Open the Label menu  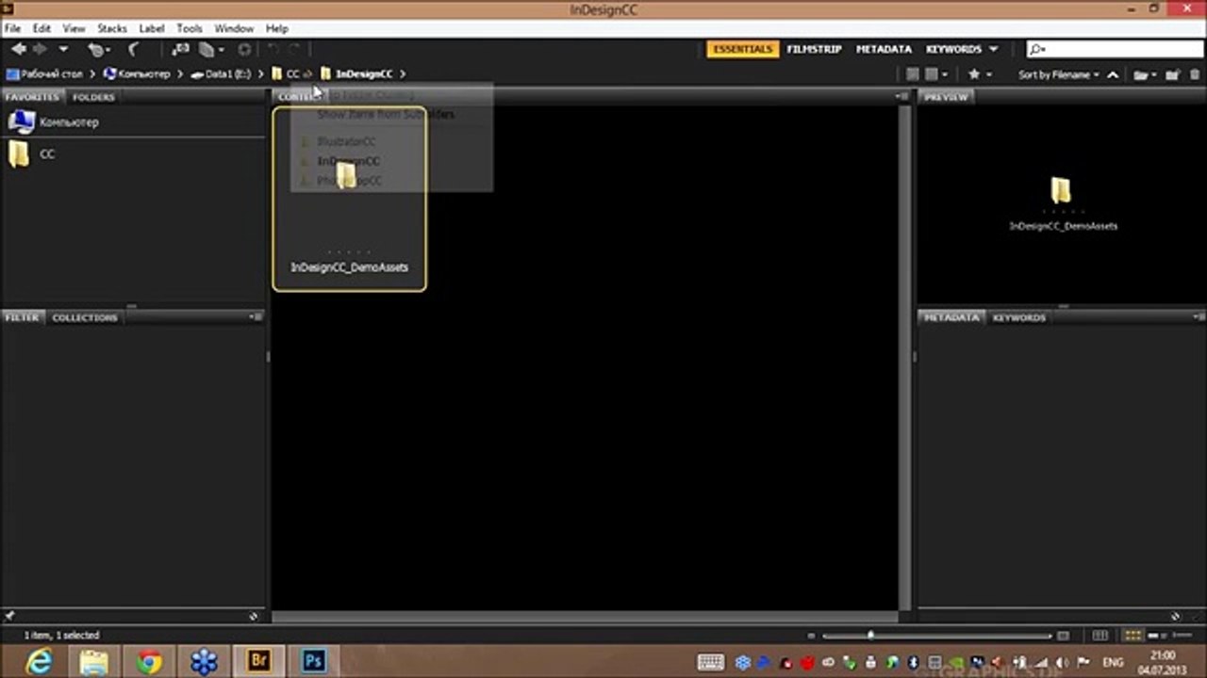pos(152,28)
